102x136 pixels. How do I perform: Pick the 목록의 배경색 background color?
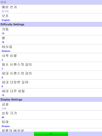(51, 130)
